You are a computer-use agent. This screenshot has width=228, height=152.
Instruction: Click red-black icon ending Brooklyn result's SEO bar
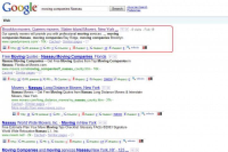click(145, 47)
